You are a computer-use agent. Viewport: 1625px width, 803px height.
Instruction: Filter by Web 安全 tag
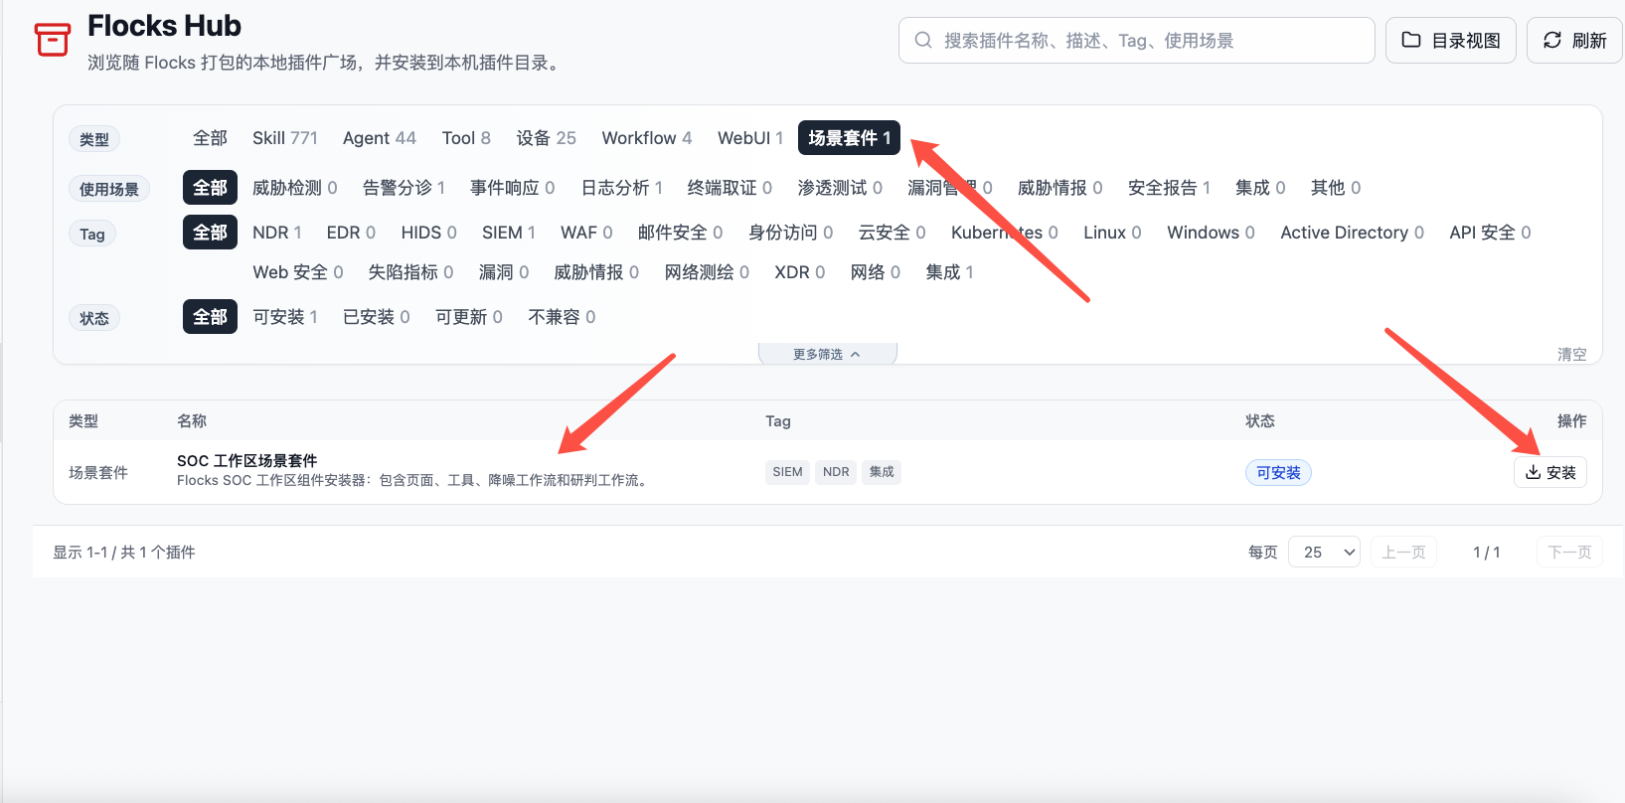[x=298, y=272]
